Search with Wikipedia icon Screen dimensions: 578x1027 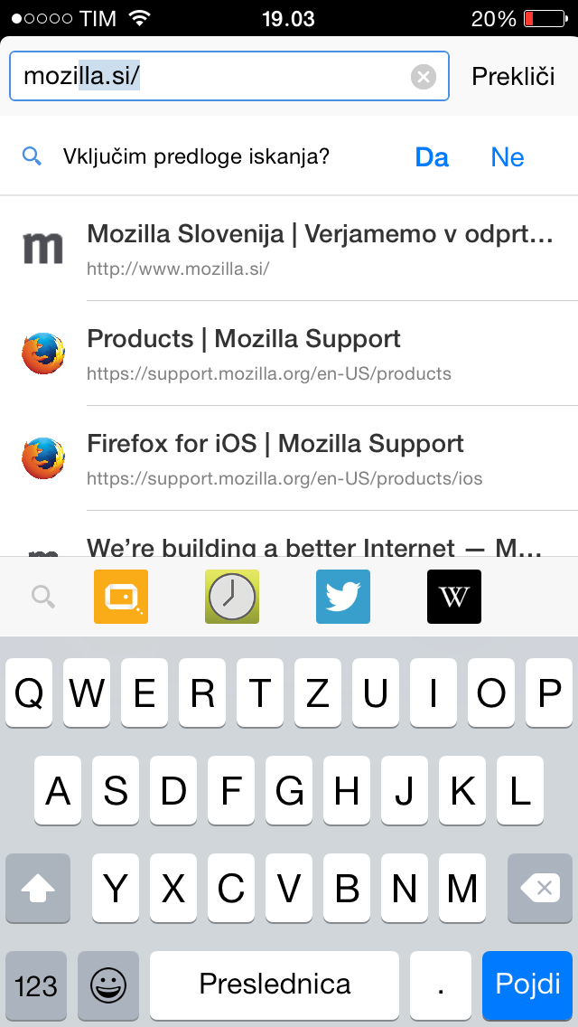[454, 597]
